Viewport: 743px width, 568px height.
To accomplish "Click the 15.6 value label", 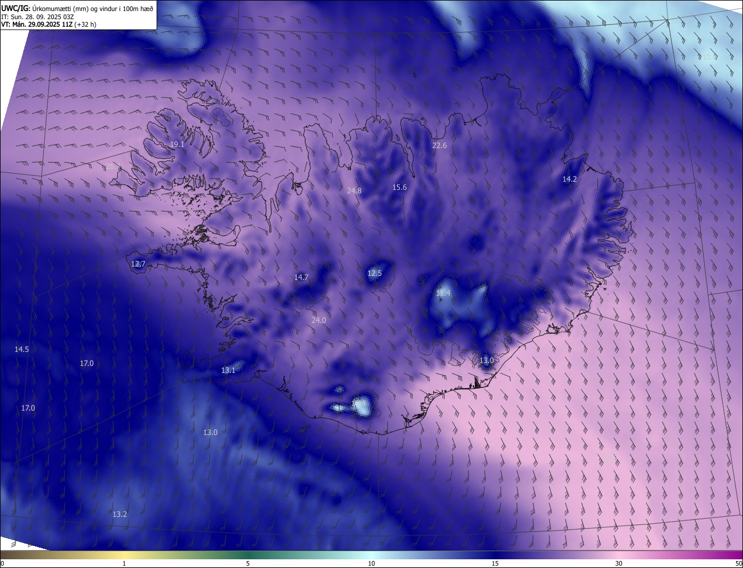I will (x=399, y=188).
